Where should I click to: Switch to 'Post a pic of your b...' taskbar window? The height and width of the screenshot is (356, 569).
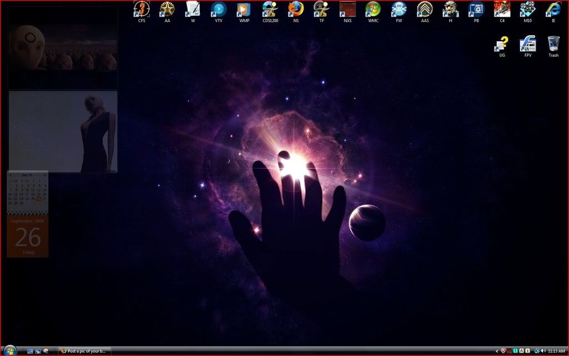85,351
